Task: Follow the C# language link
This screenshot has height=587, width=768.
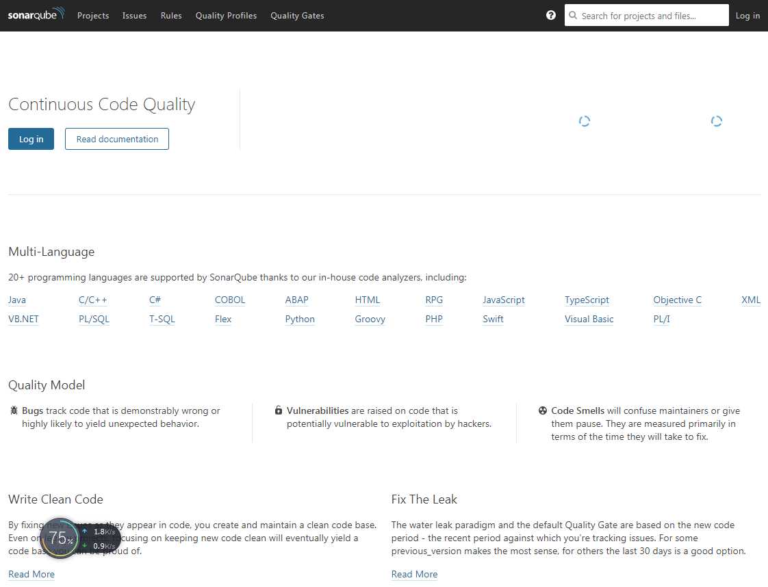Action: tap(155, 300)
